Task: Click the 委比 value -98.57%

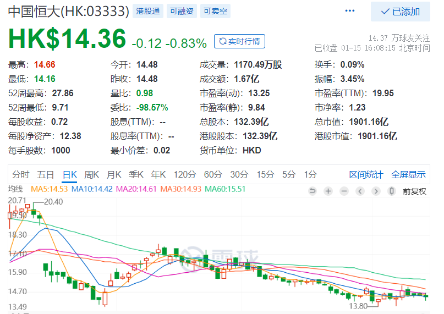Action: coord(152,108)
